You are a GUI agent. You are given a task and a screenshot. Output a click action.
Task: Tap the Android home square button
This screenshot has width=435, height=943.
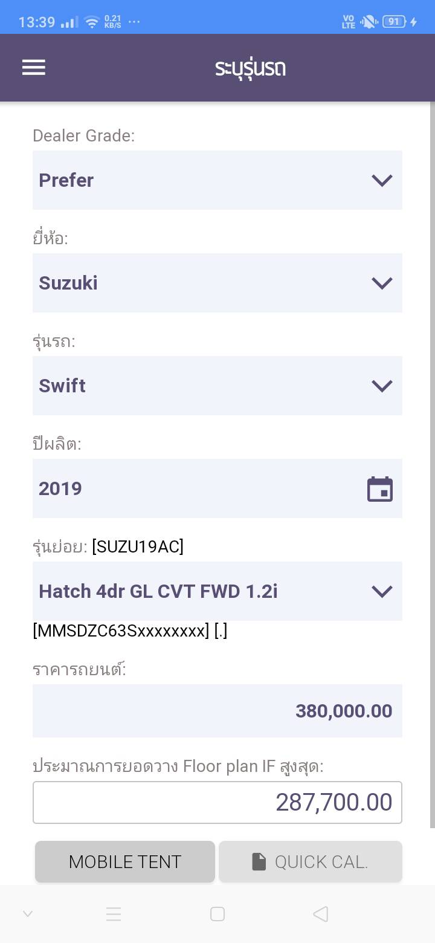[217, 914]
